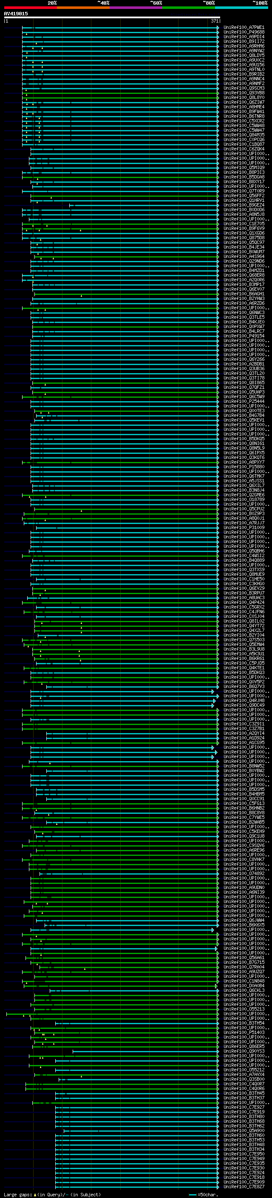Click the UniRef100_Q4KTE1 label
The image size is (272, 1198).
click(x=244, y=668)
